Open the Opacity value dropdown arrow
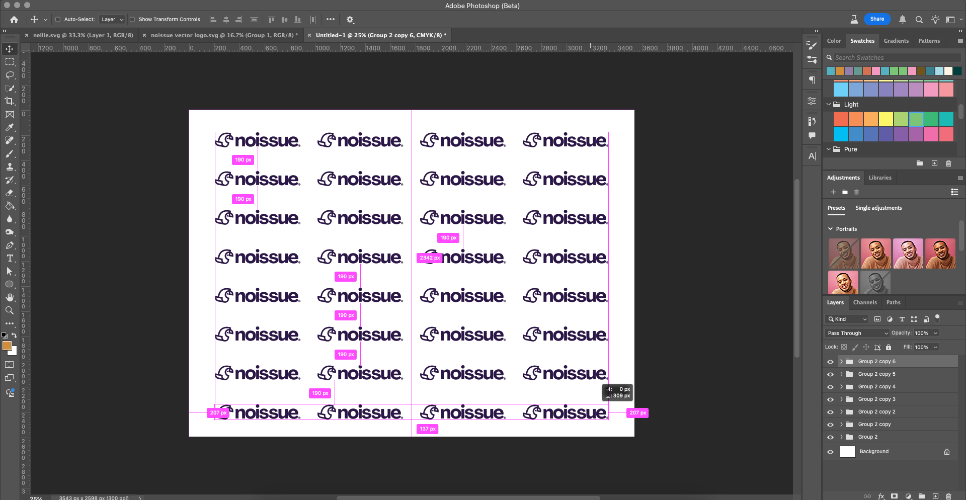 pos(936,333)
